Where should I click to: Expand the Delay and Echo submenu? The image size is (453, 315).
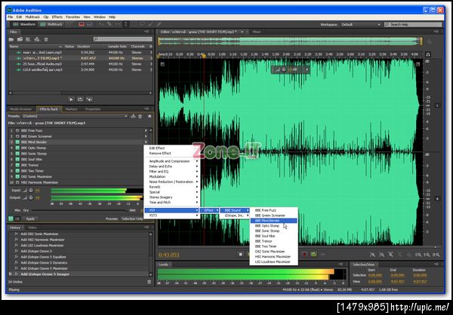171,167
